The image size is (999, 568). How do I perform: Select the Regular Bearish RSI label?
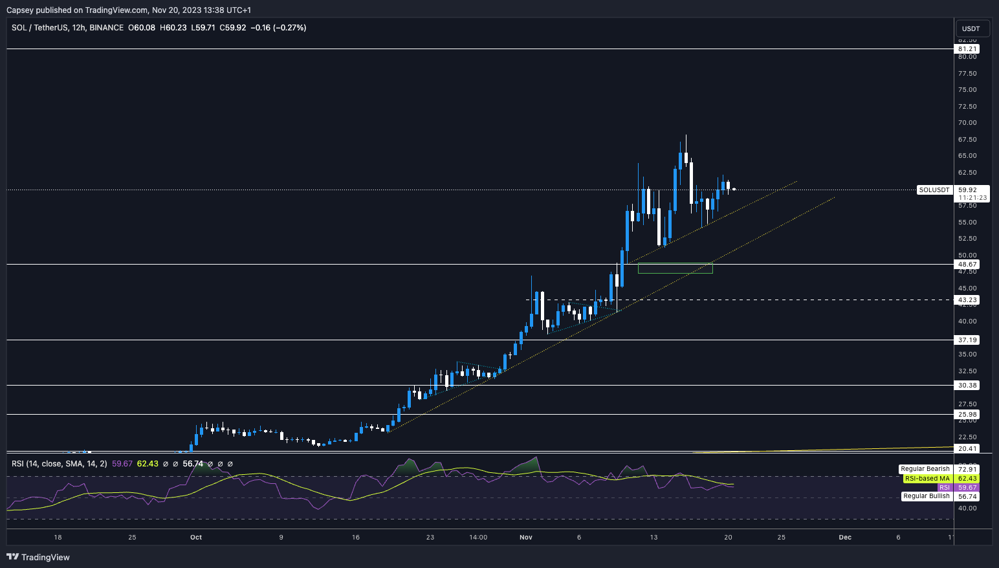tap(925, 469)
